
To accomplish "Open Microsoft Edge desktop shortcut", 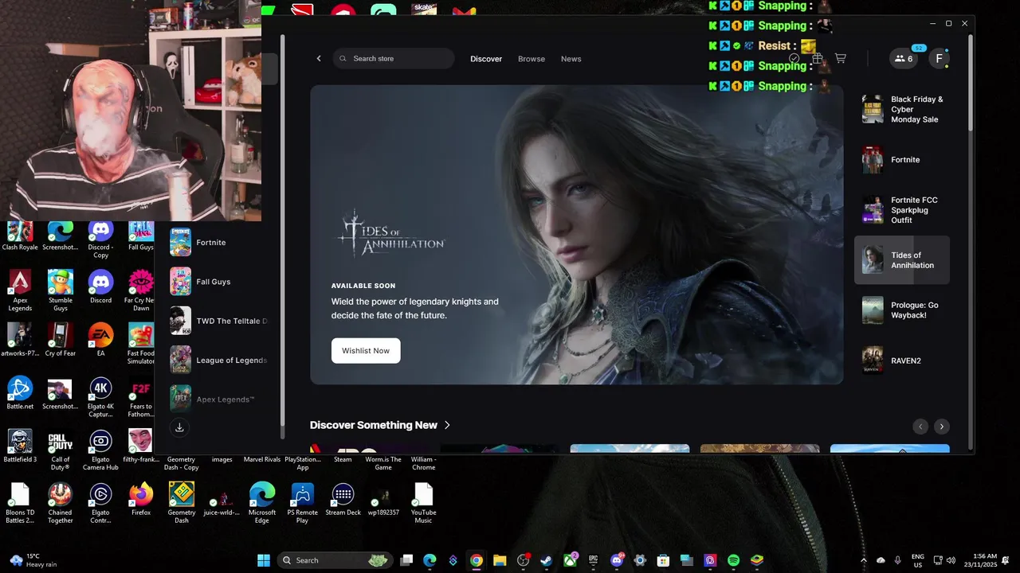I will coord(262,504).
